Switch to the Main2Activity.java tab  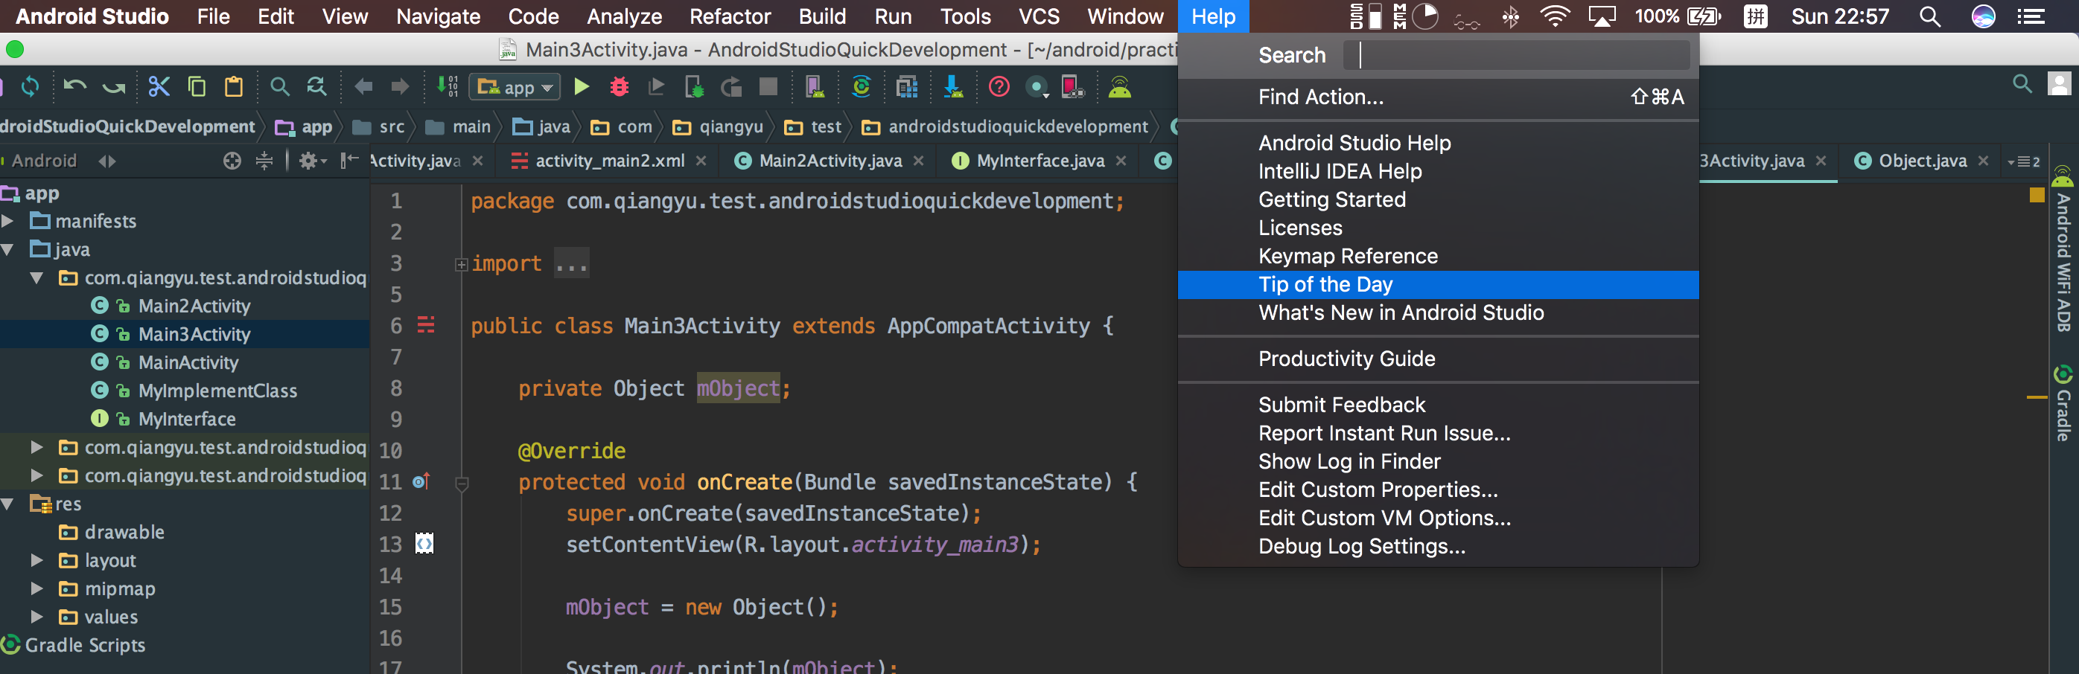[x=829, y=161]
